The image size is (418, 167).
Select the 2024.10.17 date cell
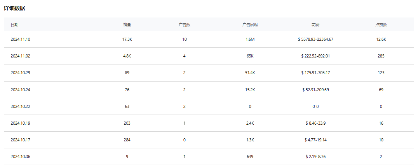pyautogui.click(x=20, y=140)
